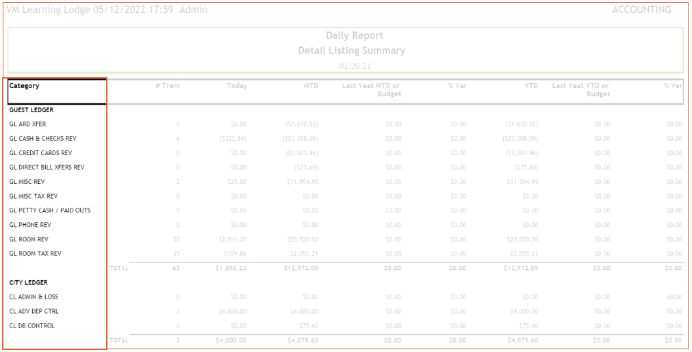Select the GL CASH & CHECKS REV category
The image size is (692, 352).
click(42, 139)
